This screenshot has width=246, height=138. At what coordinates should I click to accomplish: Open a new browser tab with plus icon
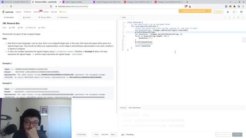pos(187,2)
